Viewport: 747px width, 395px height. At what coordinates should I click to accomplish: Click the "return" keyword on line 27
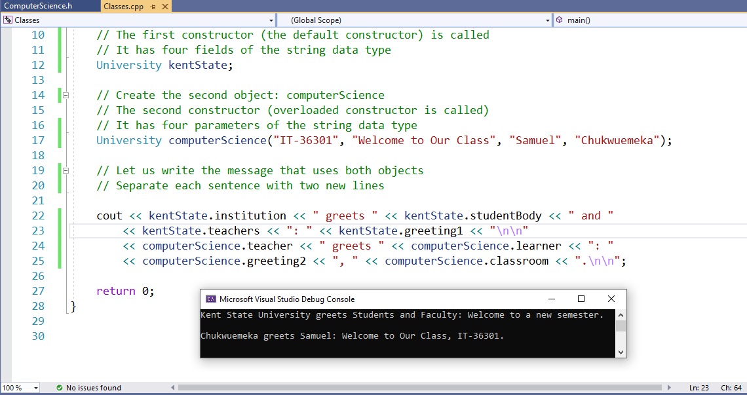click(116, 291)
